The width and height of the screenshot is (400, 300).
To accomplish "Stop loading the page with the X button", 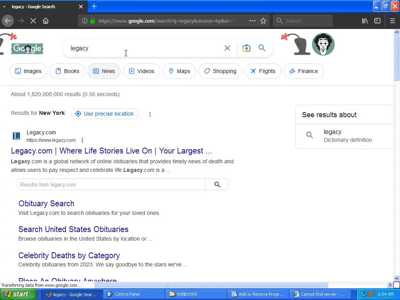I will [x=33, y=21].
